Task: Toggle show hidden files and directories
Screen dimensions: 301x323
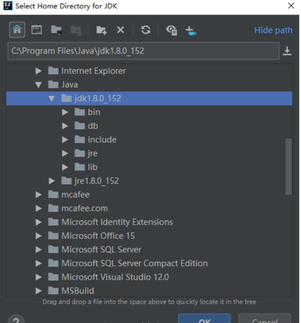Action: pos(172,30)
